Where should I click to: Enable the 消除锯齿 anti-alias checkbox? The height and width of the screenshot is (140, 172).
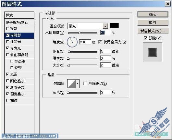click(x=85, y=84)
